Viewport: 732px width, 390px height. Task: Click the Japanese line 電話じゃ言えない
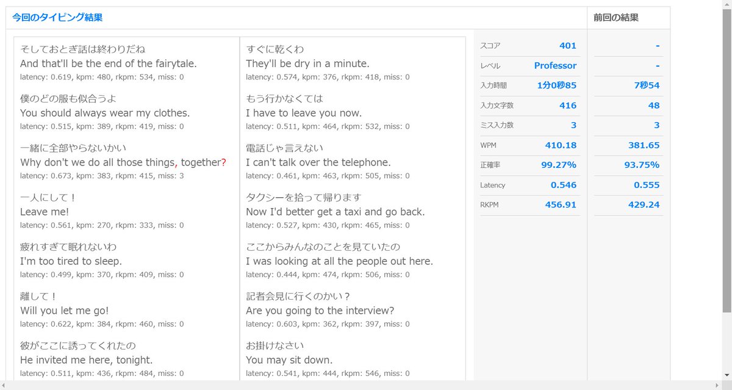pos(285,148)
